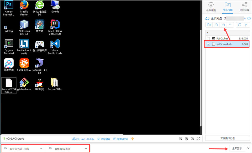Open the NetBeans IDE 8.1 icon

coord(24,27)
